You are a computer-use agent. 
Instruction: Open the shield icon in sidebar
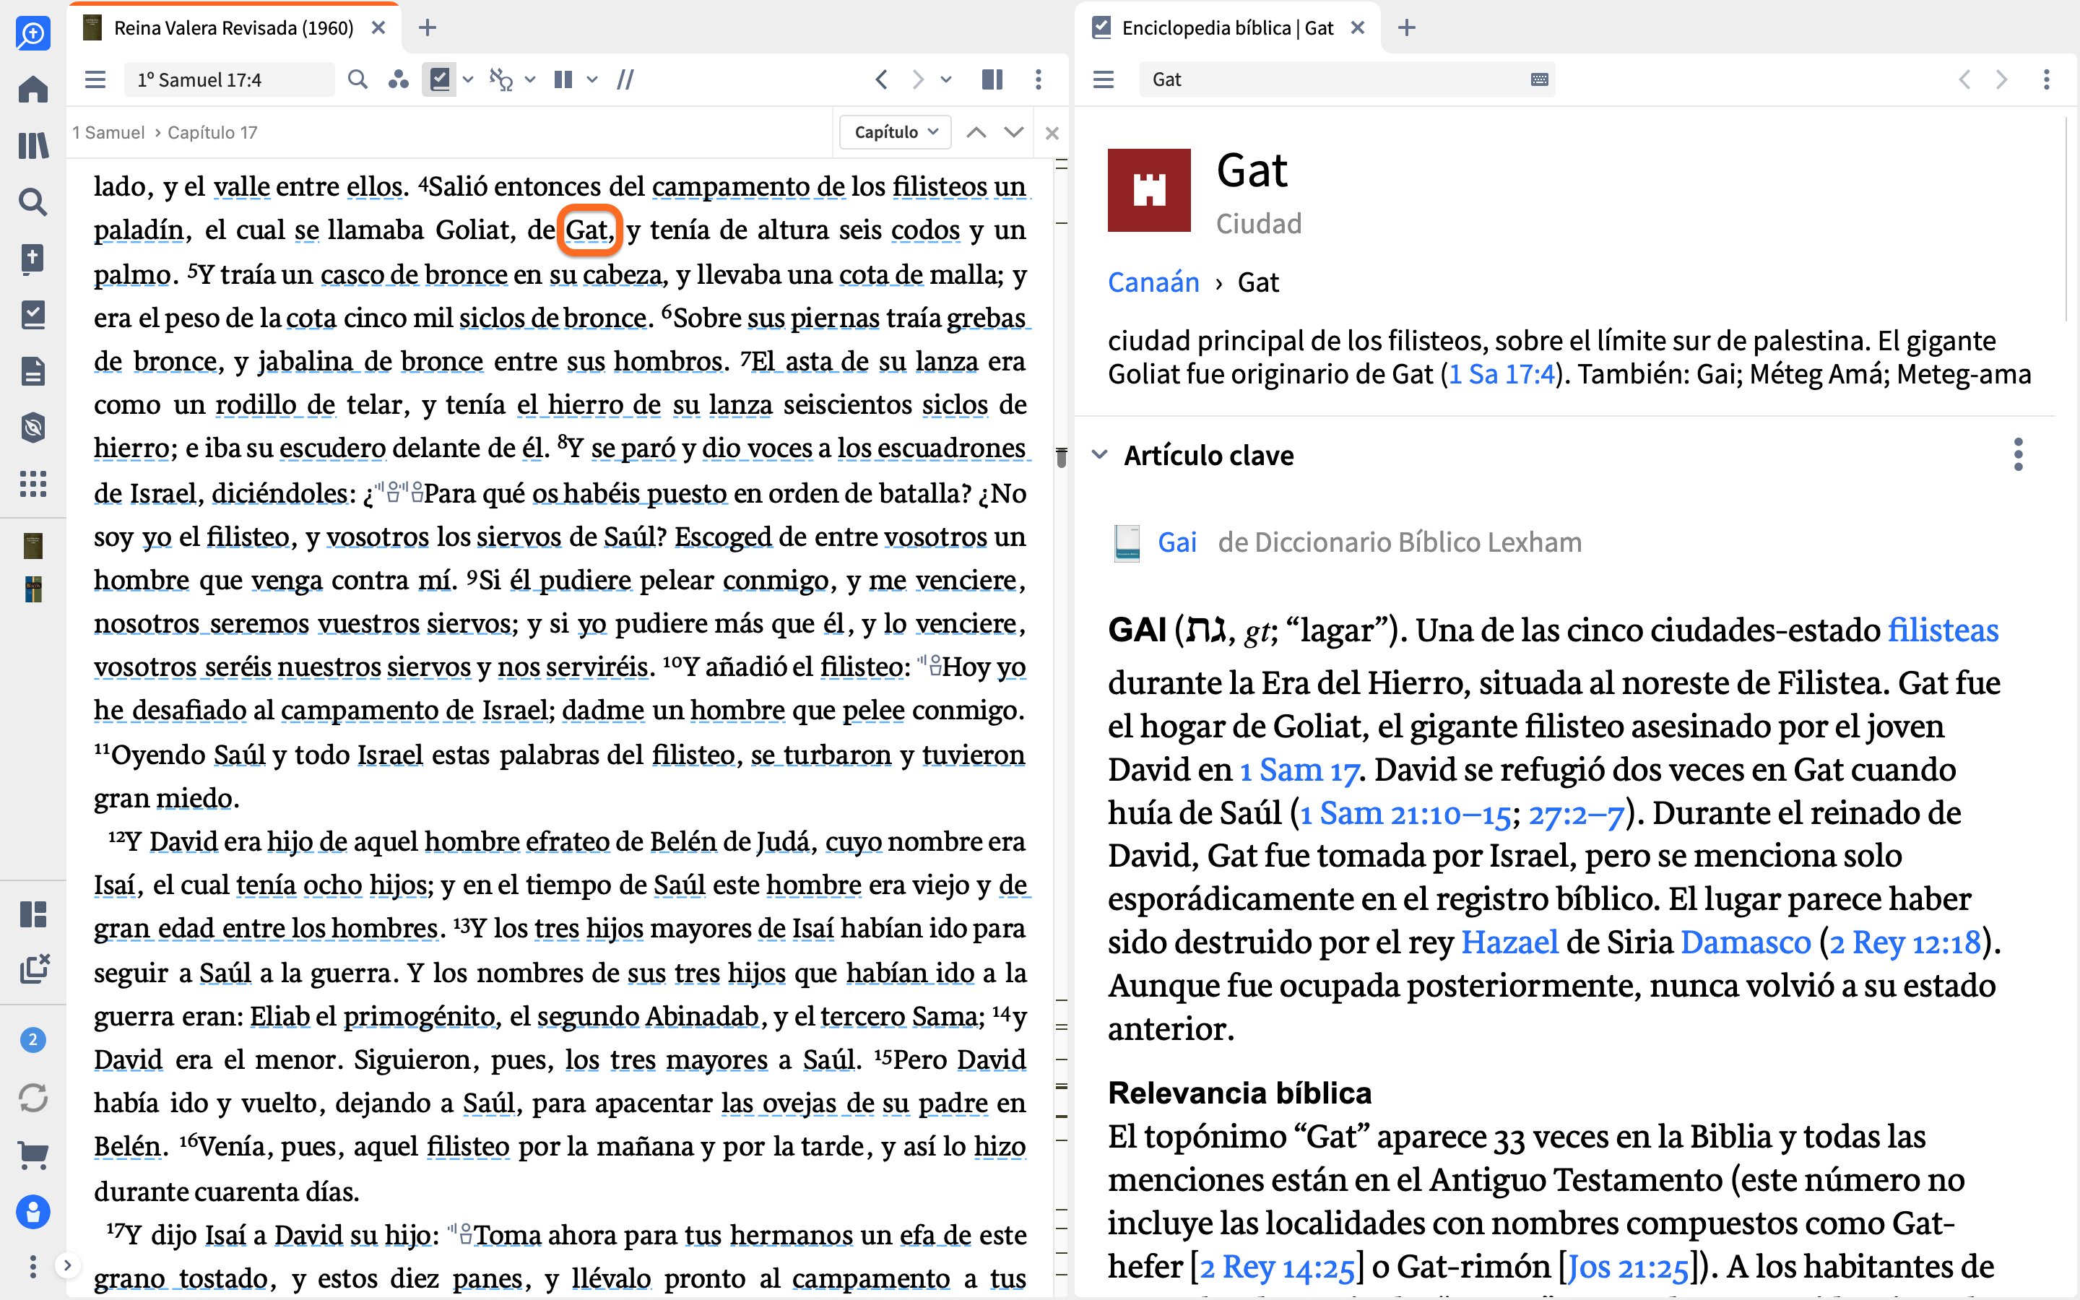click(x=32, y=428)
